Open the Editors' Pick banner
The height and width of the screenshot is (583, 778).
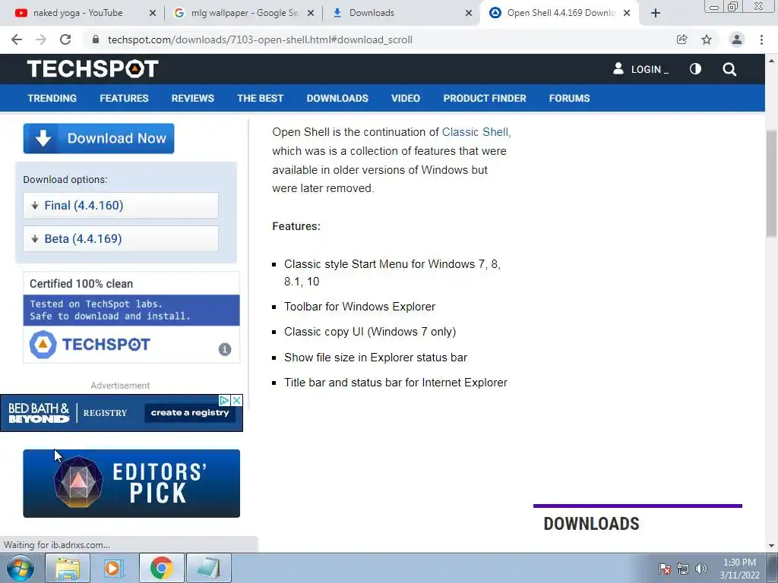pos(131,484)
